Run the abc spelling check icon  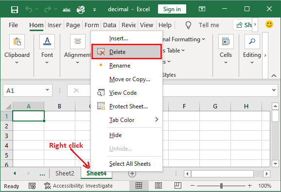point(67,10)
